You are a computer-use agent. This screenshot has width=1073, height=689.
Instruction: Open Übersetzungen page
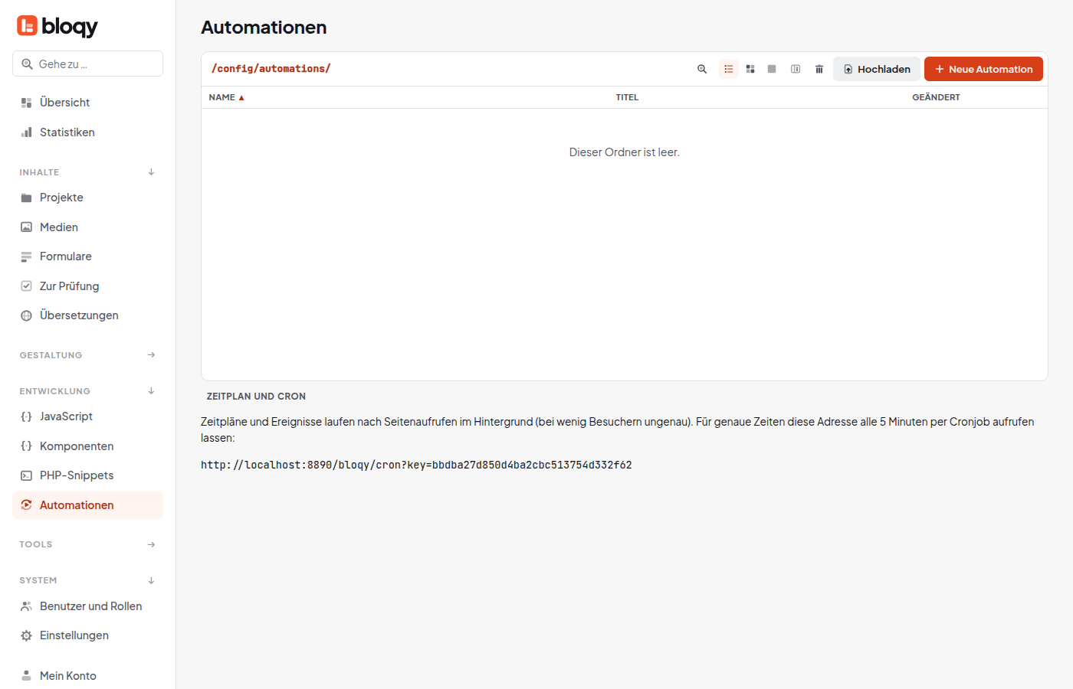tap(87, 315)
